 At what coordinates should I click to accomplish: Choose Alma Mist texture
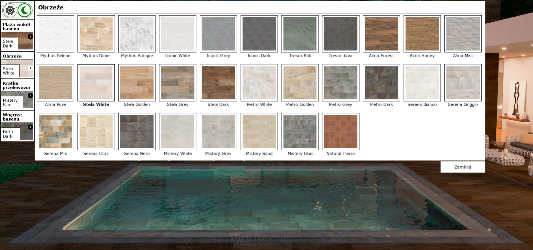pos(463,34)
